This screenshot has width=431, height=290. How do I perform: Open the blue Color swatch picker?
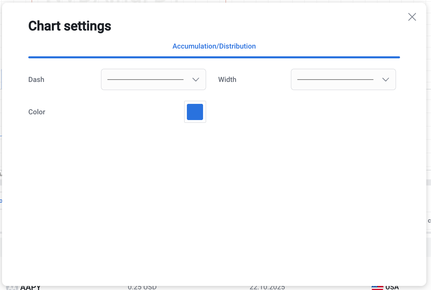click(x=195, y=112)
